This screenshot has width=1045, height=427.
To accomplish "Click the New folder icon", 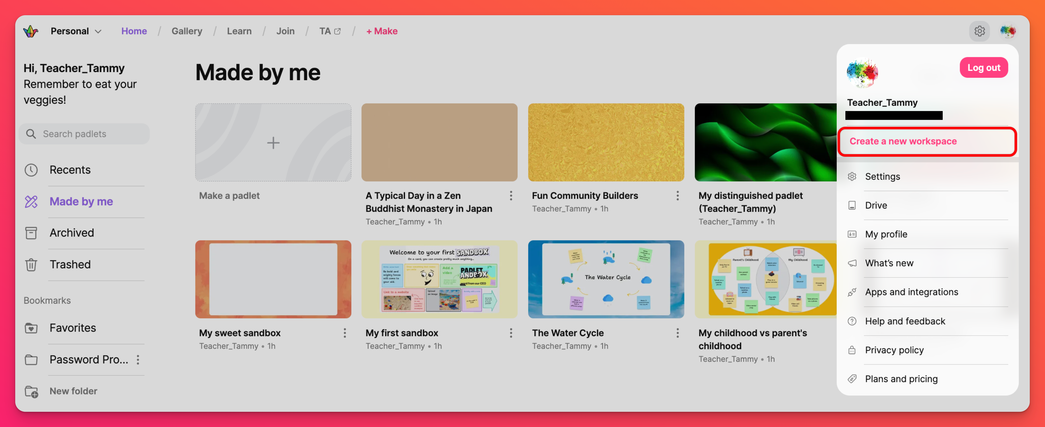I will (31, 391).
